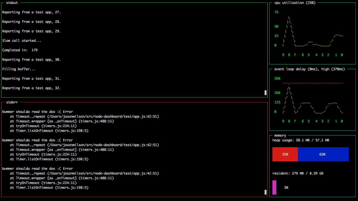Click the 75 label on cpu chart
The width and height of the screenshot is (358, 201).
(276, 12)
